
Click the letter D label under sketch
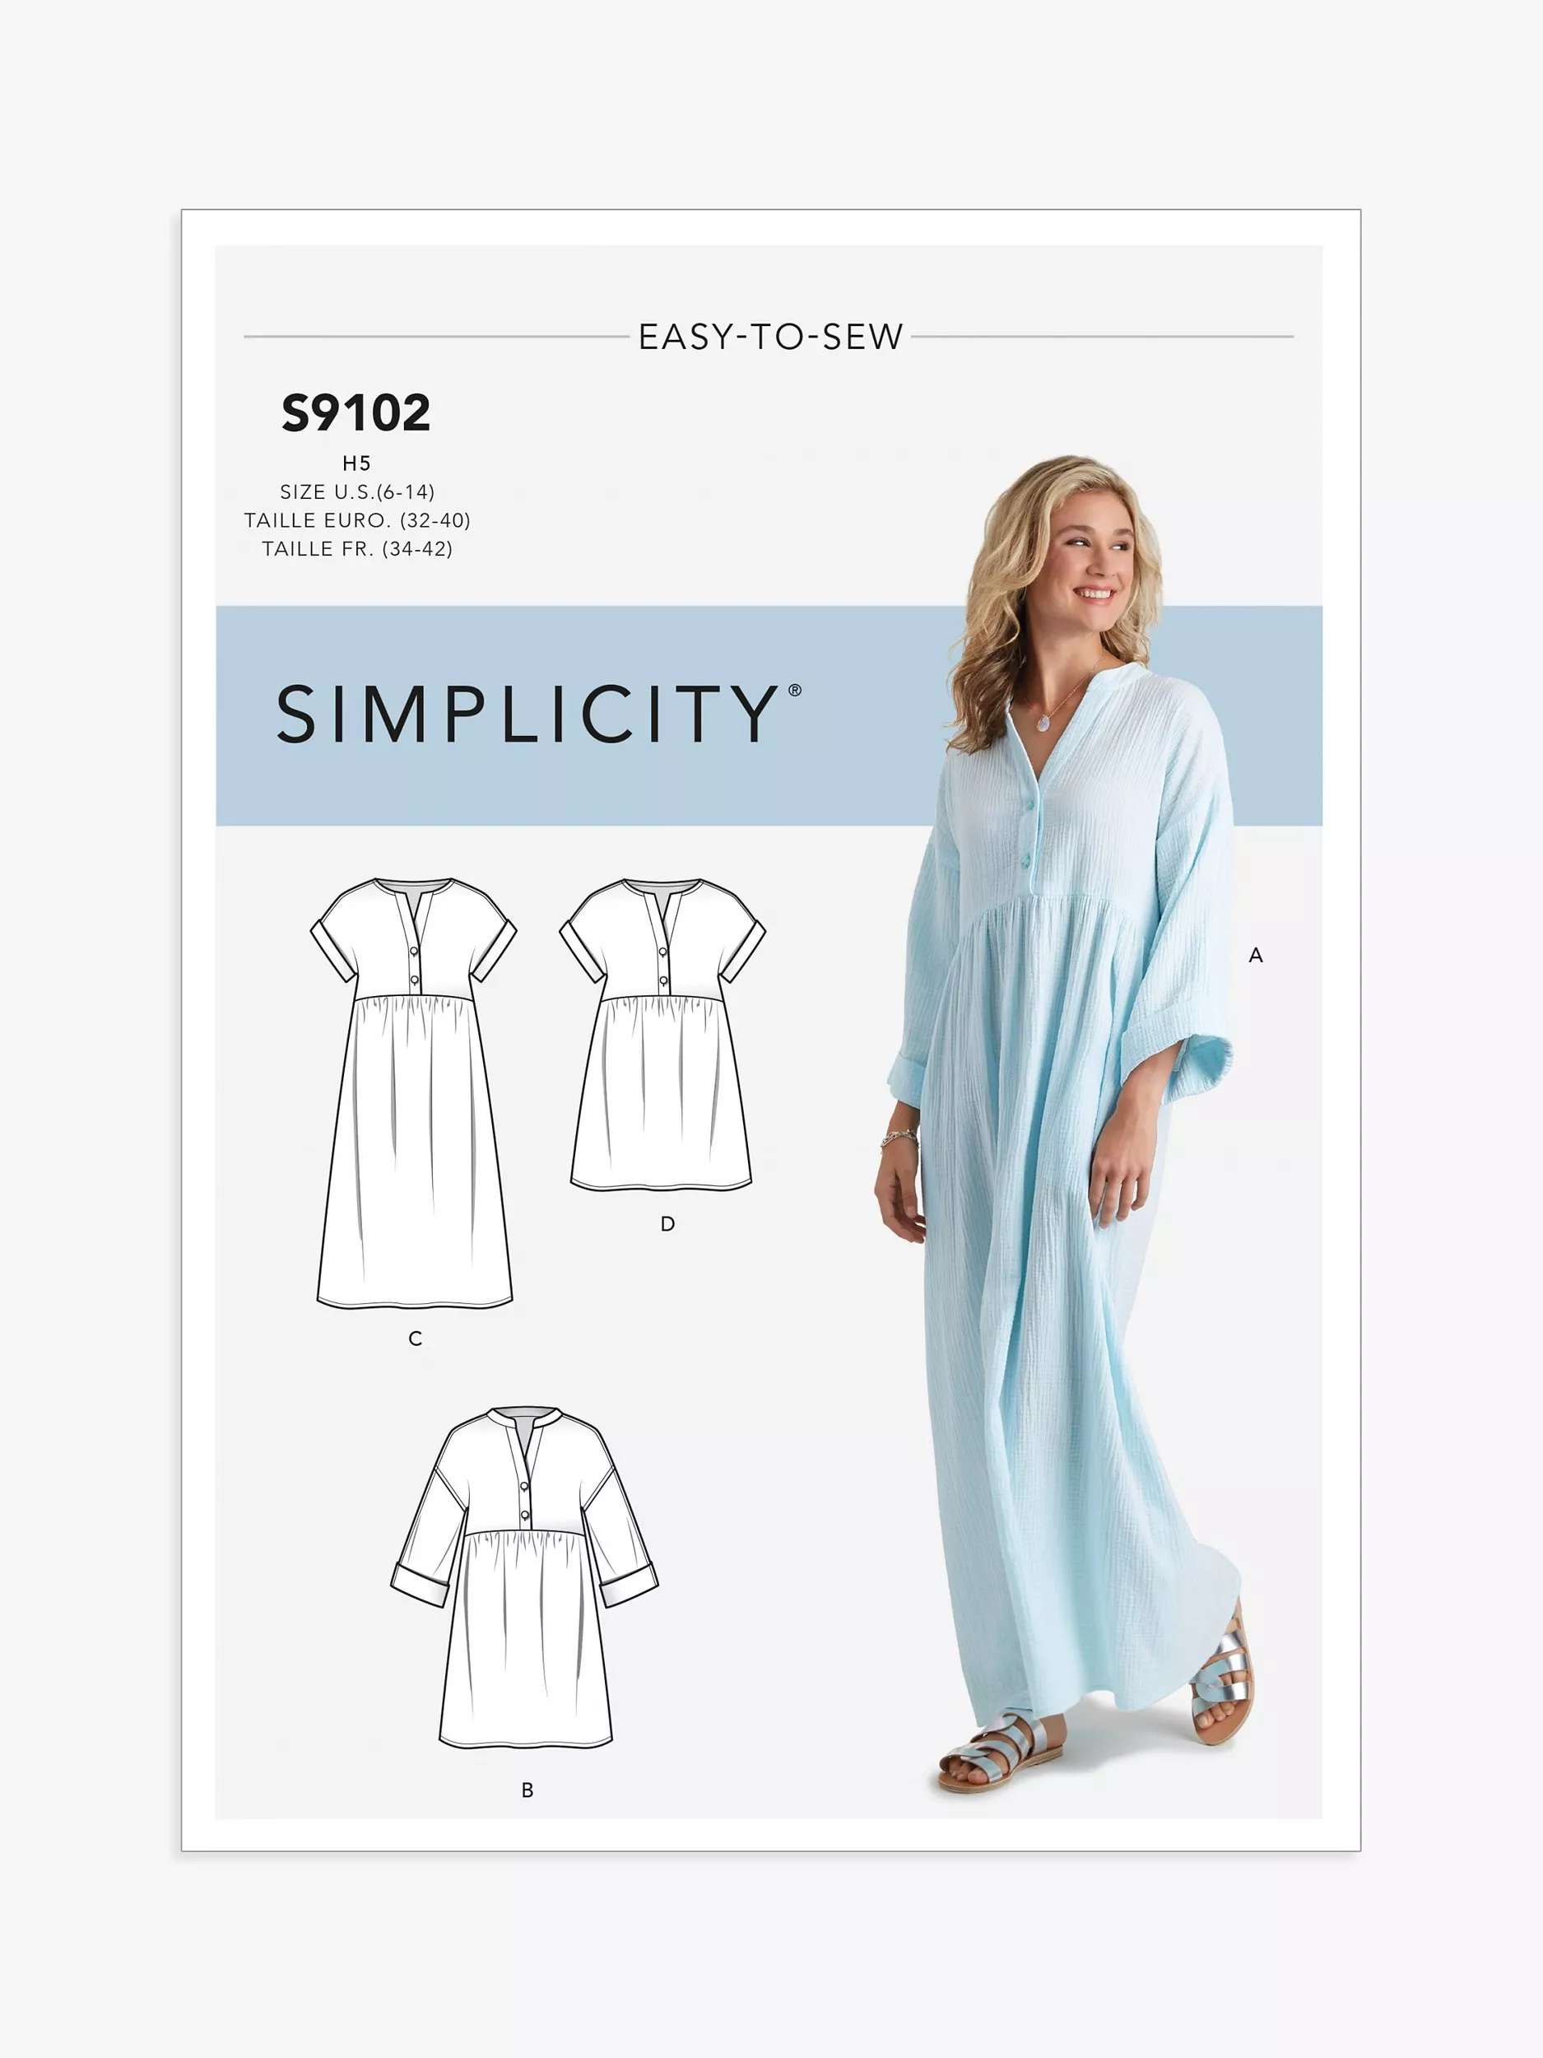click(667, 1225)
